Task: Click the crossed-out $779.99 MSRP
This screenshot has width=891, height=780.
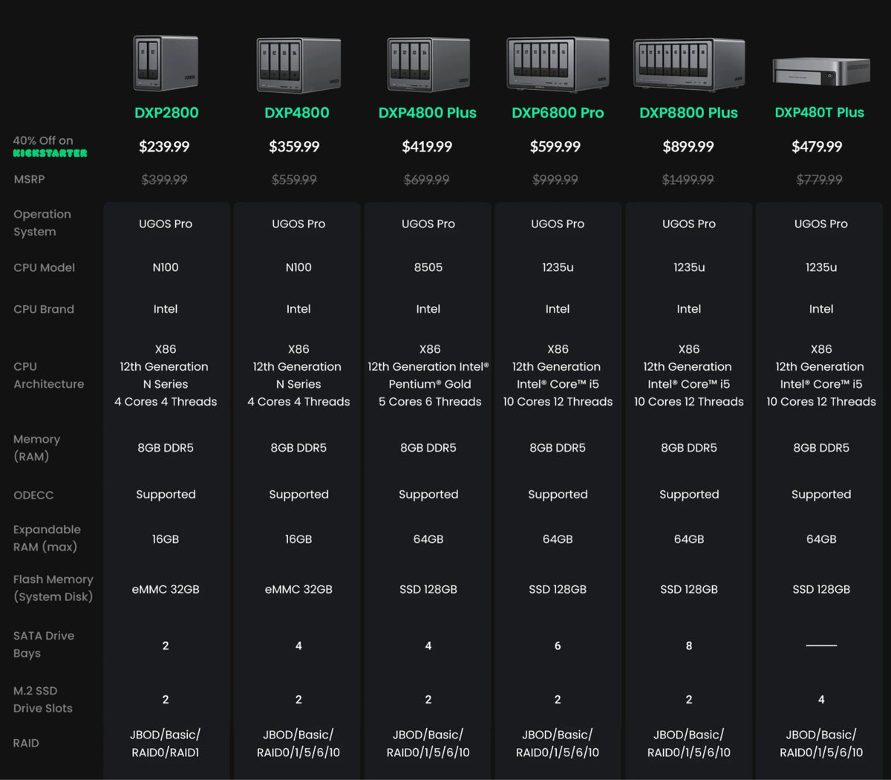Action: pos(820,180)
